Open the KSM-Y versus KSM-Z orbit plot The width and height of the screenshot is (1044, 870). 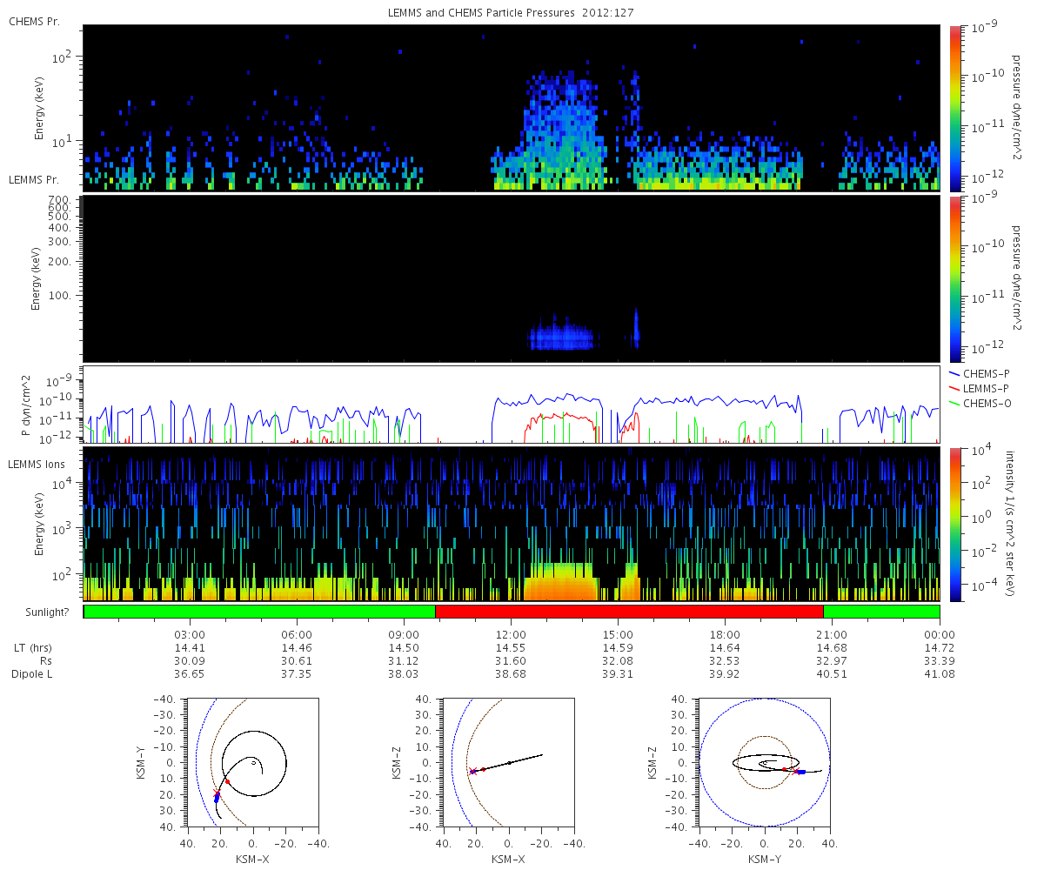764,762
